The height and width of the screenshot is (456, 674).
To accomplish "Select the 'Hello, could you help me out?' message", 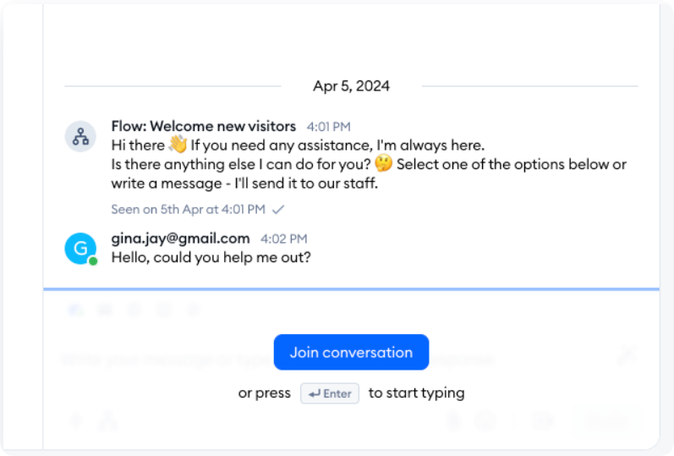I will pyautogui.click(x=211, y=257).
